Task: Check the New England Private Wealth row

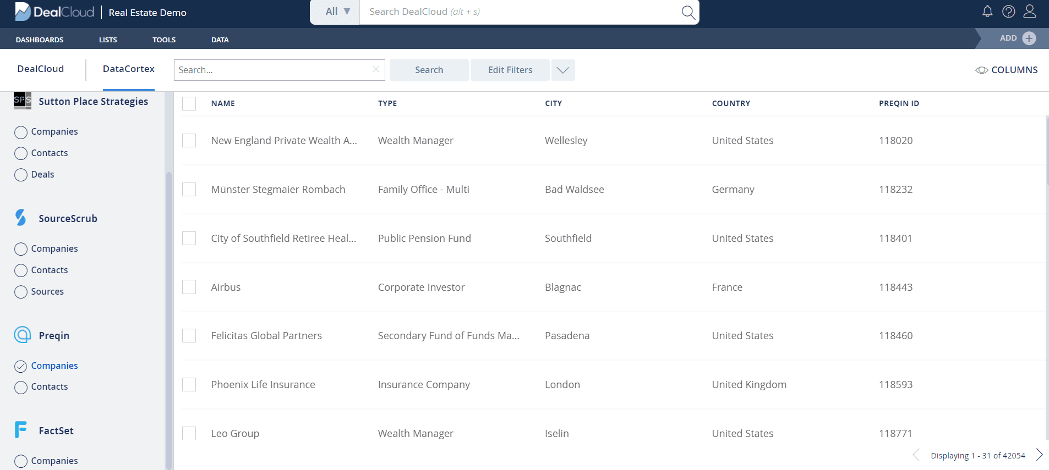Action: (189, 140)
